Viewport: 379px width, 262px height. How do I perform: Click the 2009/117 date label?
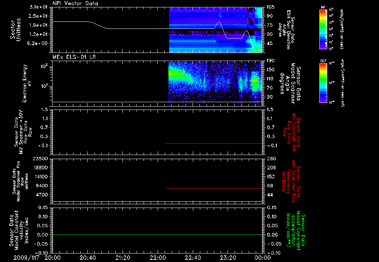[x=26, y=258]
